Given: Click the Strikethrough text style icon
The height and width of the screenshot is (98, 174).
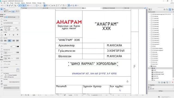Looking at the screenshot, I should pyautogui.click(x=17, y=35).
